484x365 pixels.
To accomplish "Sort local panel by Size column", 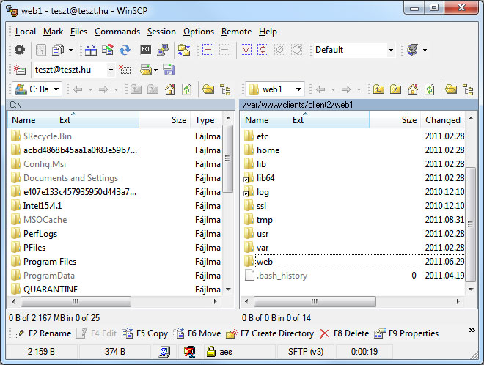I will coord(164,119).
